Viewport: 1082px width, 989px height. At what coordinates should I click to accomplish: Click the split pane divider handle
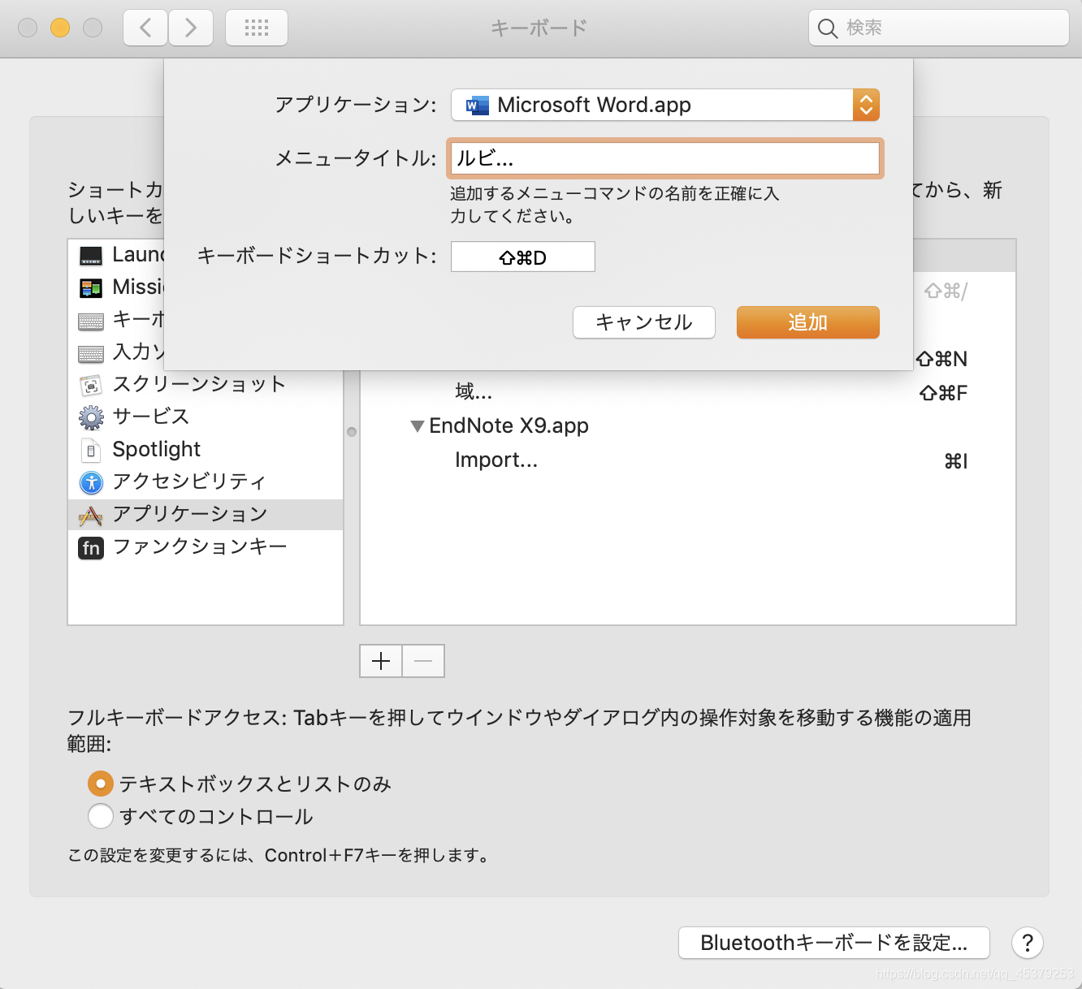point(352,432)
